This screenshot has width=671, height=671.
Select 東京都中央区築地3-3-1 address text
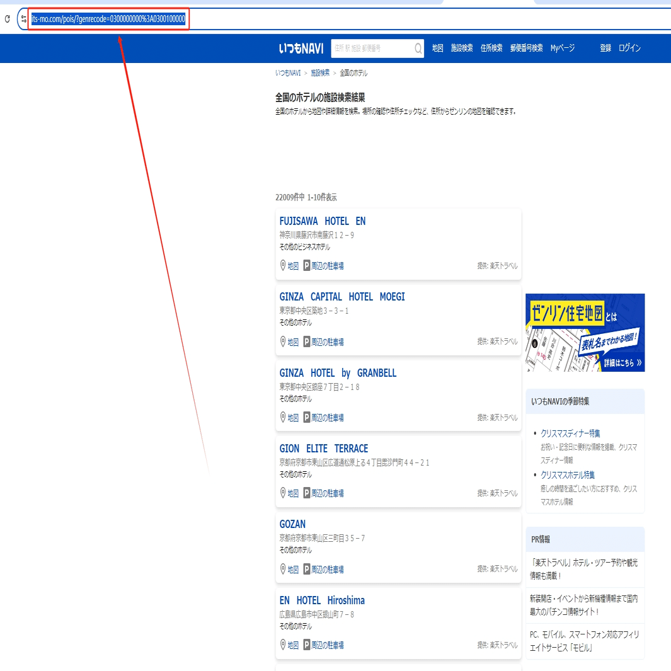(x=314, y=311)
